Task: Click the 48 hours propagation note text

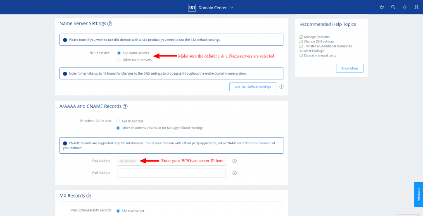Action: click(158, 73)
